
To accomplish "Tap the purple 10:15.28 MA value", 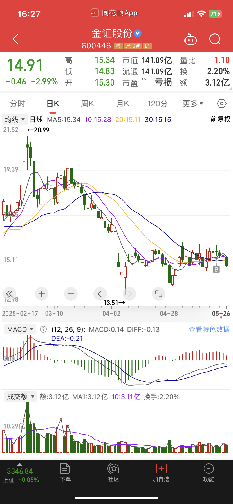I will 98,120.
